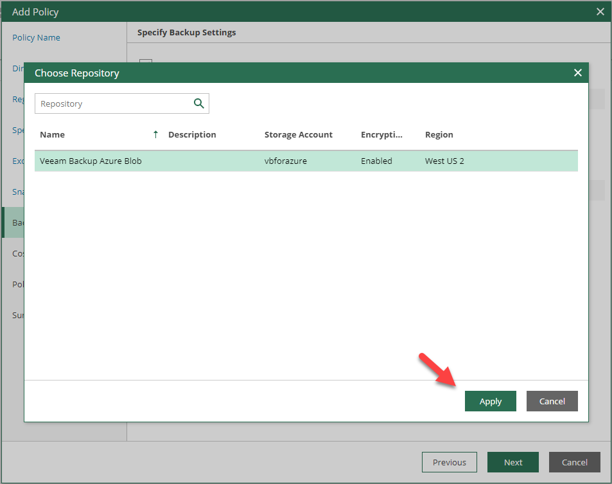Close the Choose Repository dialog with the X
The image size is (612, 484).
[x=577, y=73]
